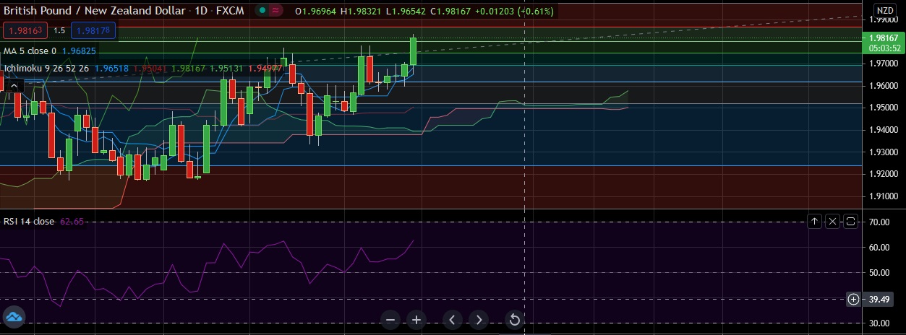Click the blue buy price 1.98178 button
The width and height of the screenshot is (906, 335).
point(93,30)
